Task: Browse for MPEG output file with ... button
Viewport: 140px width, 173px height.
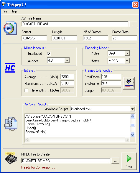Action: click(x=115, y=161)
